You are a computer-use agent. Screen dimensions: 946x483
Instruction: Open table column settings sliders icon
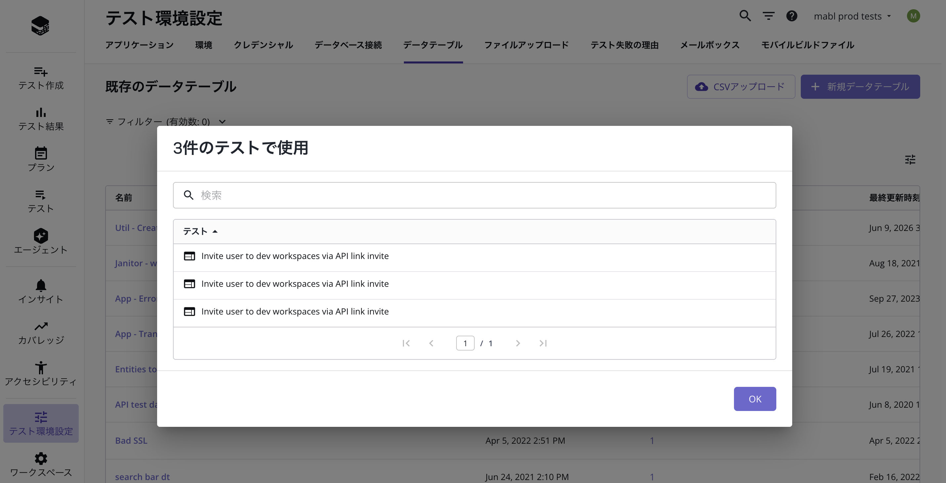[x=910, y=160]
